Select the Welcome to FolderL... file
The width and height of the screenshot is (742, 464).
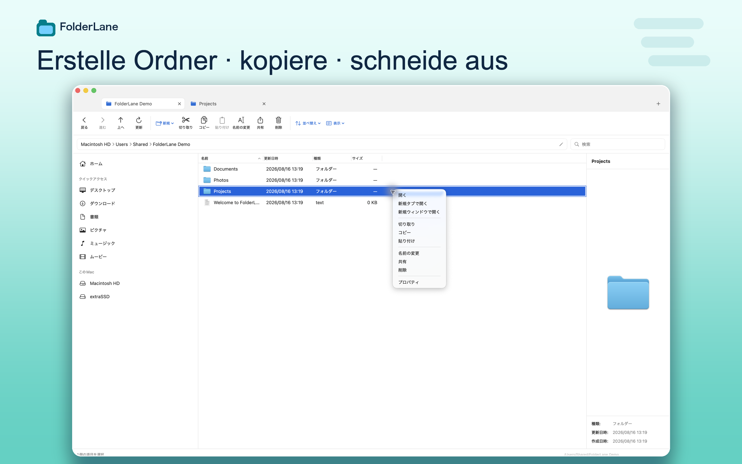coord(392,203)
